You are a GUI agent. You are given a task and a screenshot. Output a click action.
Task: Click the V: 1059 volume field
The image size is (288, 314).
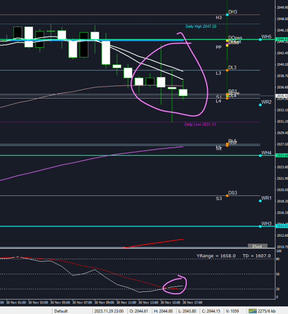point(232,311)
